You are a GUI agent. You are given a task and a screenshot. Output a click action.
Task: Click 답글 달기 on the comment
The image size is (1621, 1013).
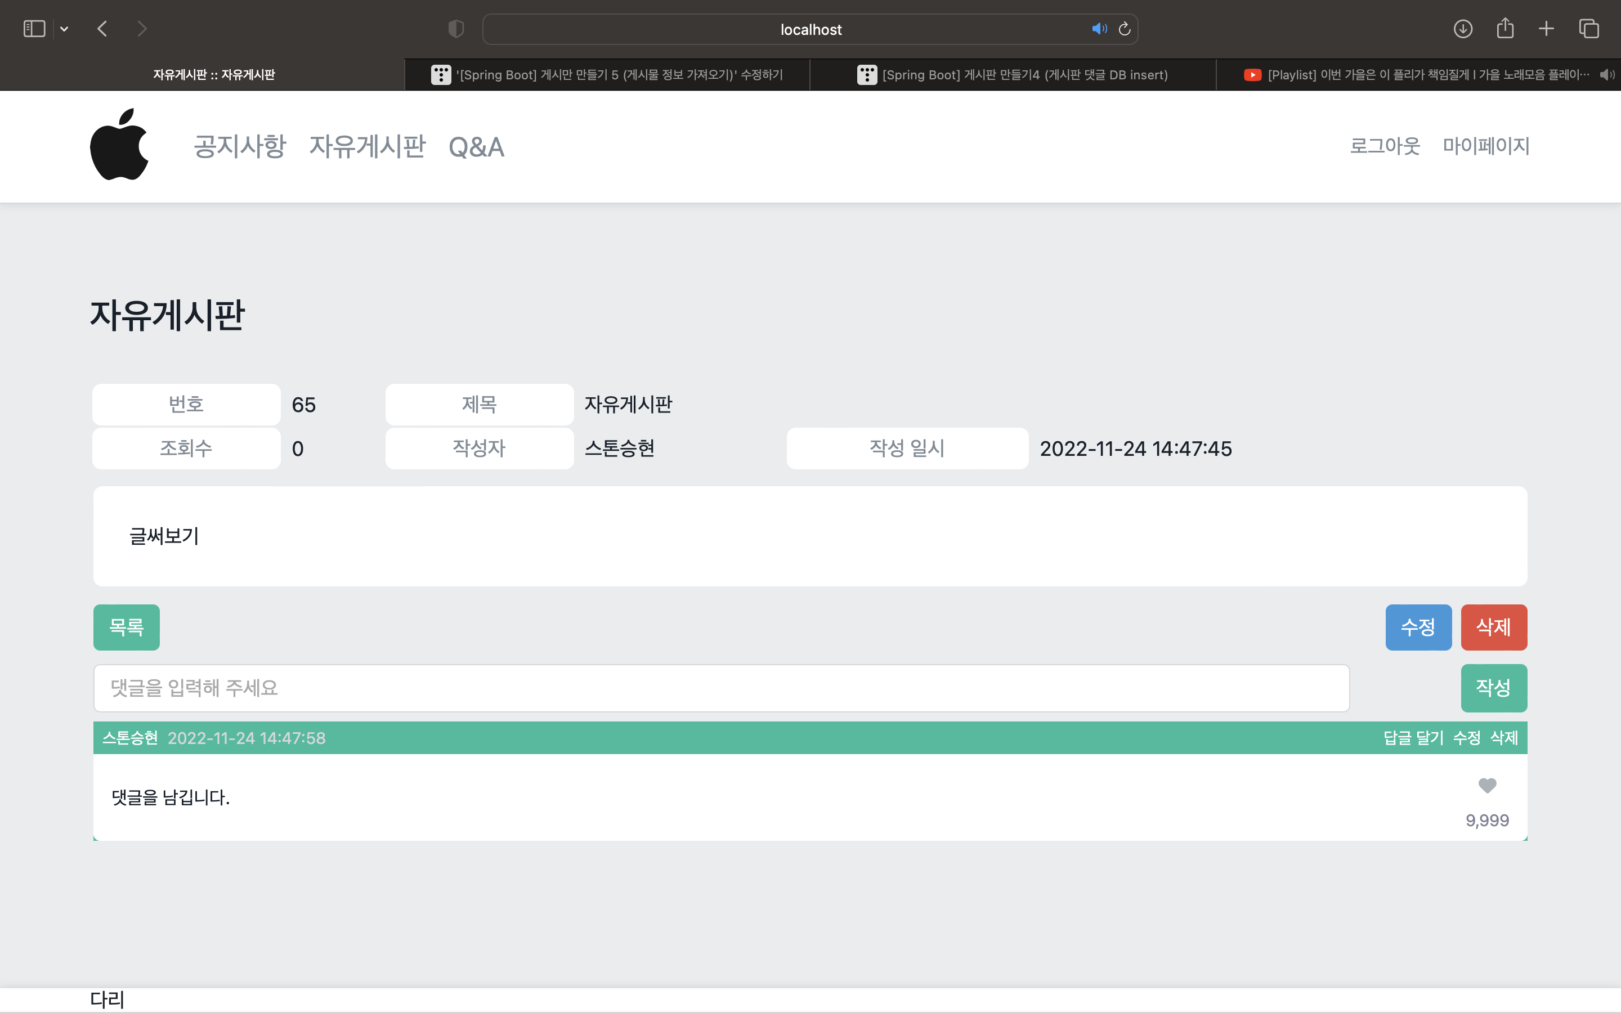(x=1413, y=738)
